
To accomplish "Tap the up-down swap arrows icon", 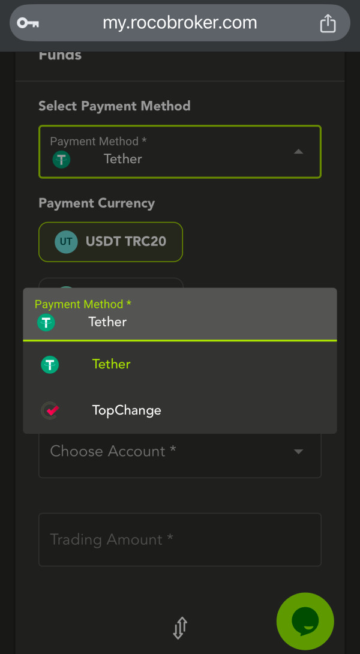I will (180, 628).
